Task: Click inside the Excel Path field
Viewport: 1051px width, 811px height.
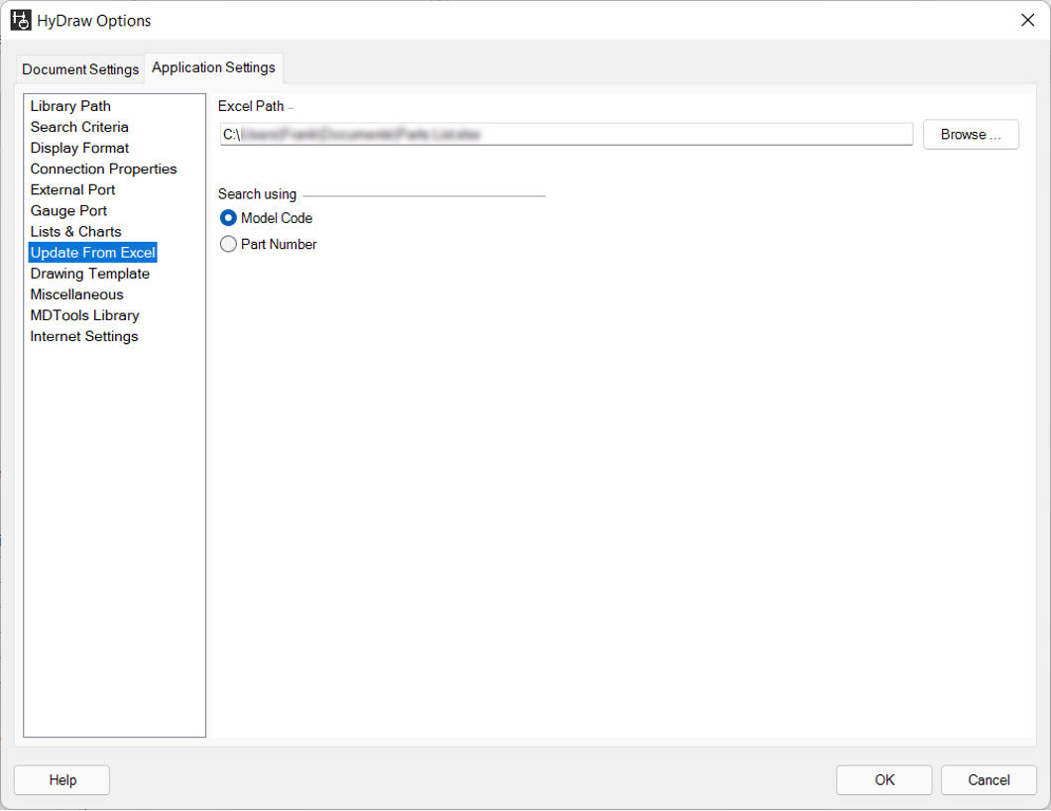Action: 565,134
